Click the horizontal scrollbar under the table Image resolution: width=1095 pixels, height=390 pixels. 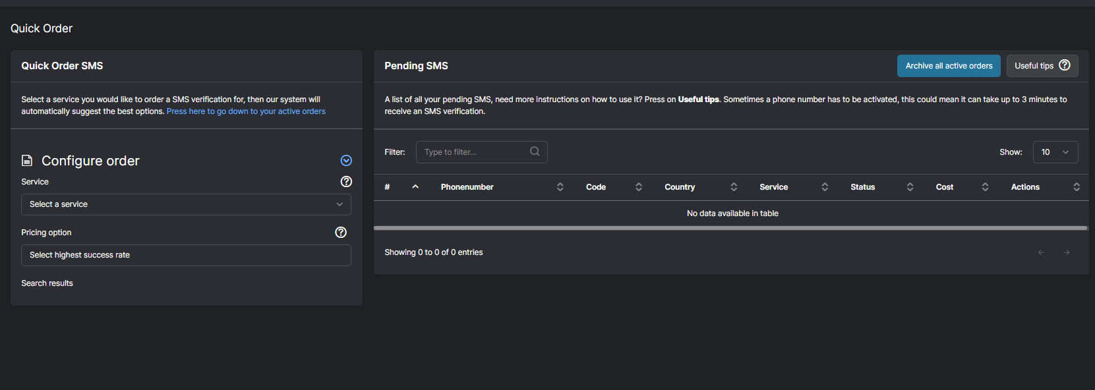coord(730,228)
